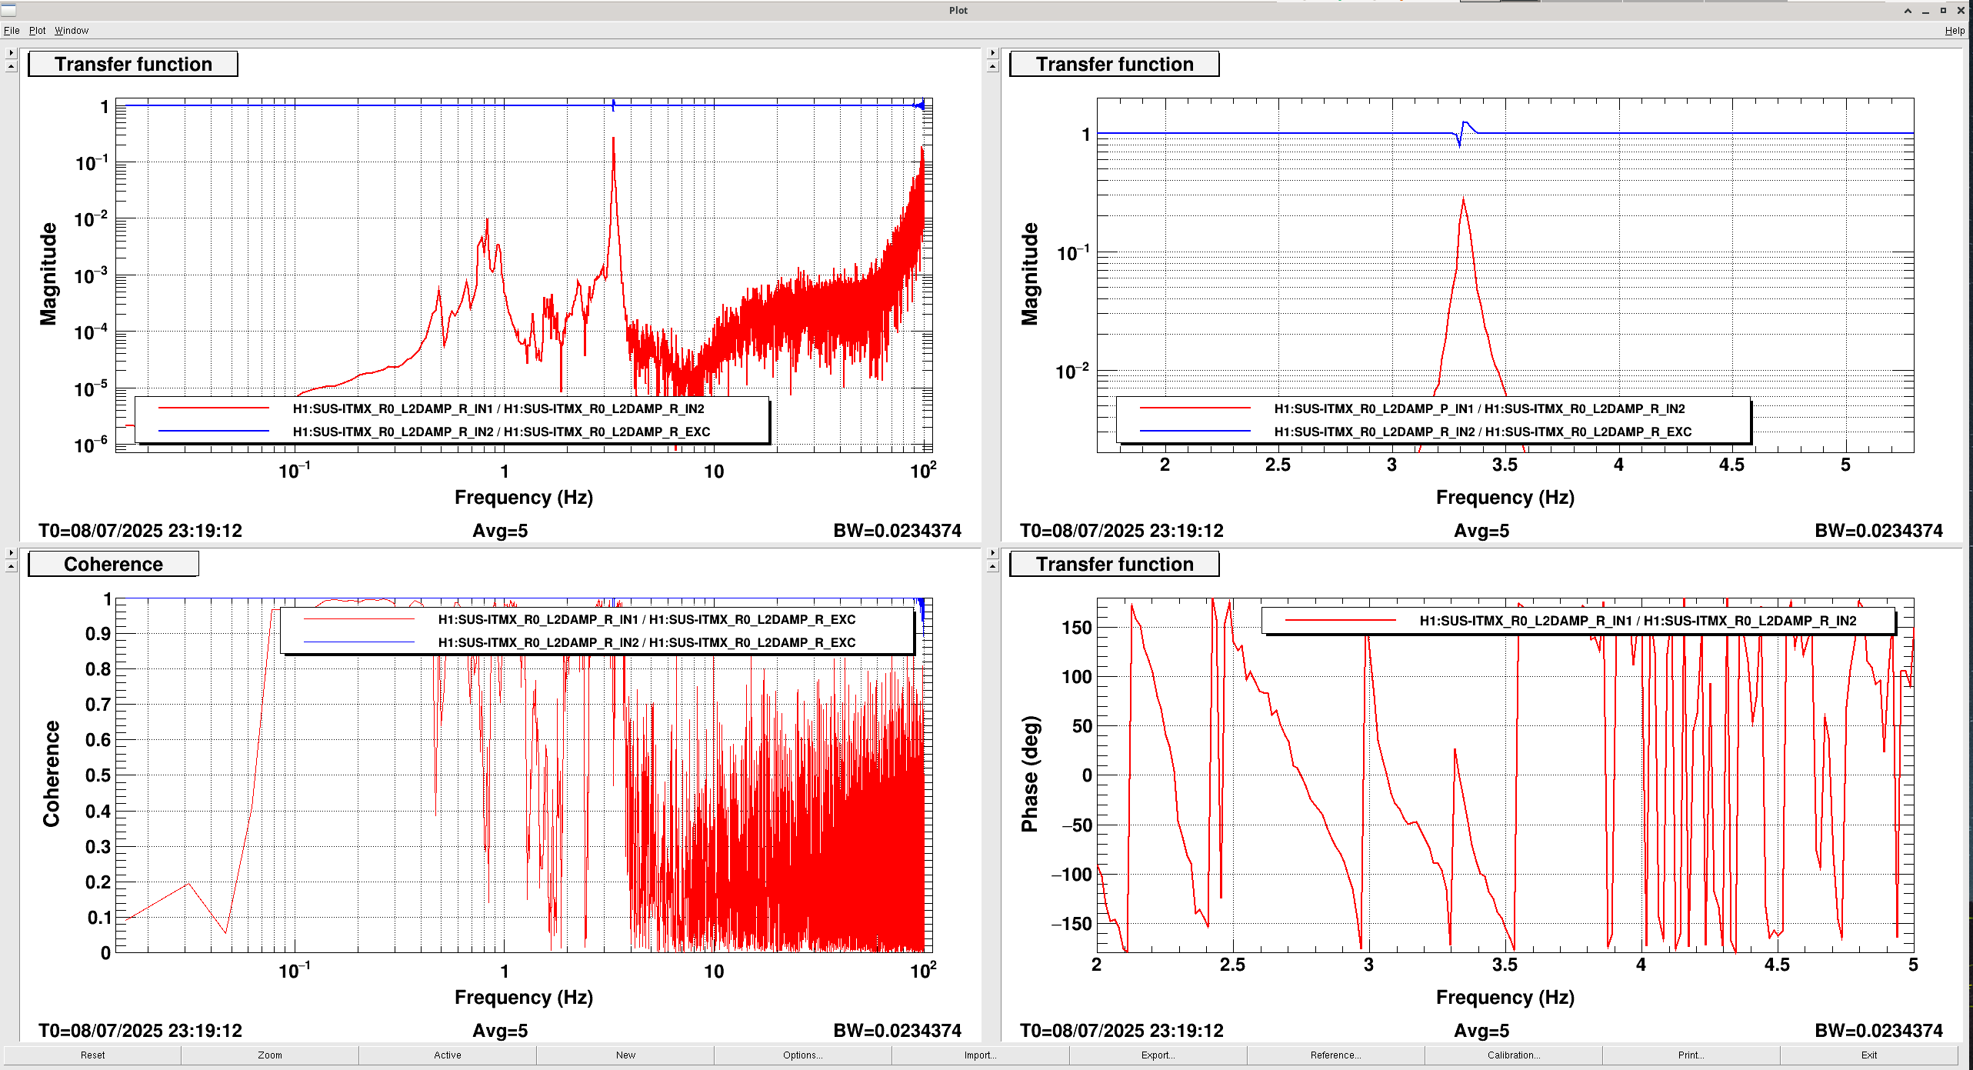This screenshot has width=1973, height=1070.
Task: Click right-arrow icon beside bottom-right phase plot
Action: coord(992,553)
